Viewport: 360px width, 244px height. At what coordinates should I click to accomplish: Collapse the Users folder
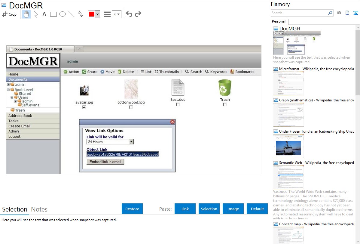pyautogui.click(x=12, y=97)
